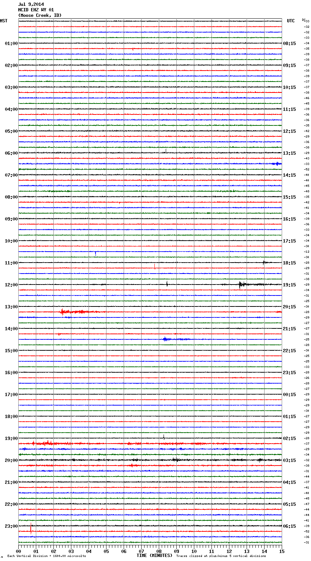
Task: Click the red spike on the 23:00 trace
Action: coord(31,528)
